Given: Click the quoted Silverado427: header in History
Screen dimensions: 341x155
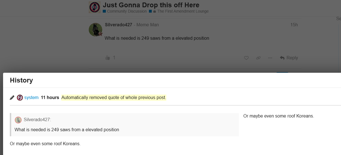Looking at the screenshot, I should tap(37, 120).
